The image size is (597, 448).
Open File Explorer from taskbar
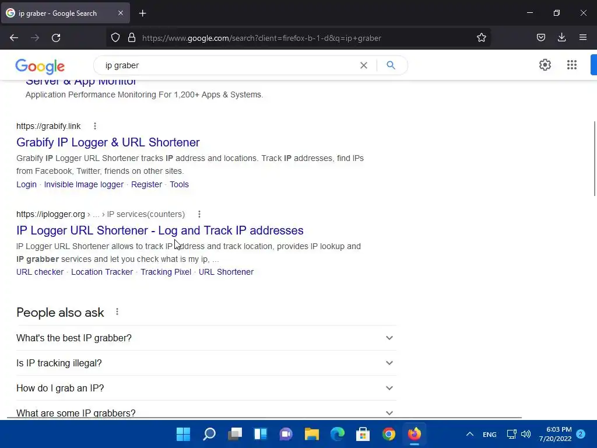point(311,434)
